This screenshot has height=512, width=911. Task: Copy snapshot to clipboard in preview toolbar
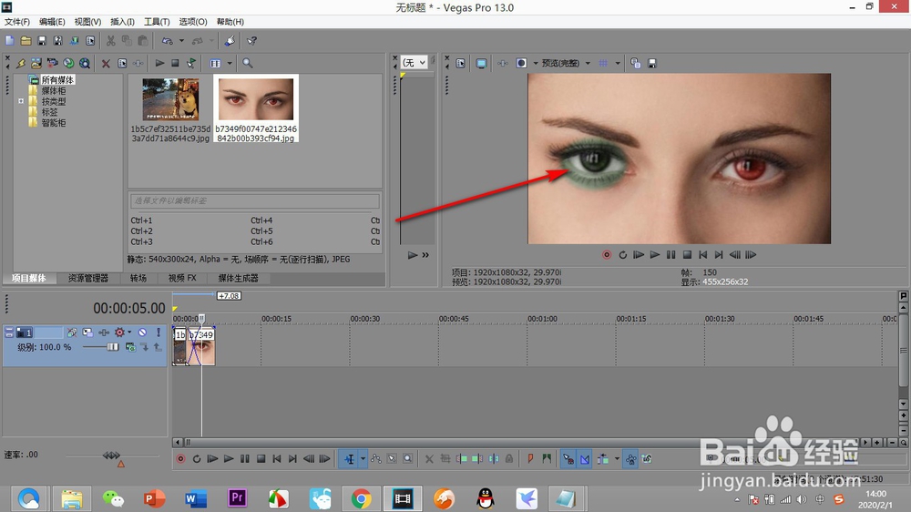click(635, 63)
